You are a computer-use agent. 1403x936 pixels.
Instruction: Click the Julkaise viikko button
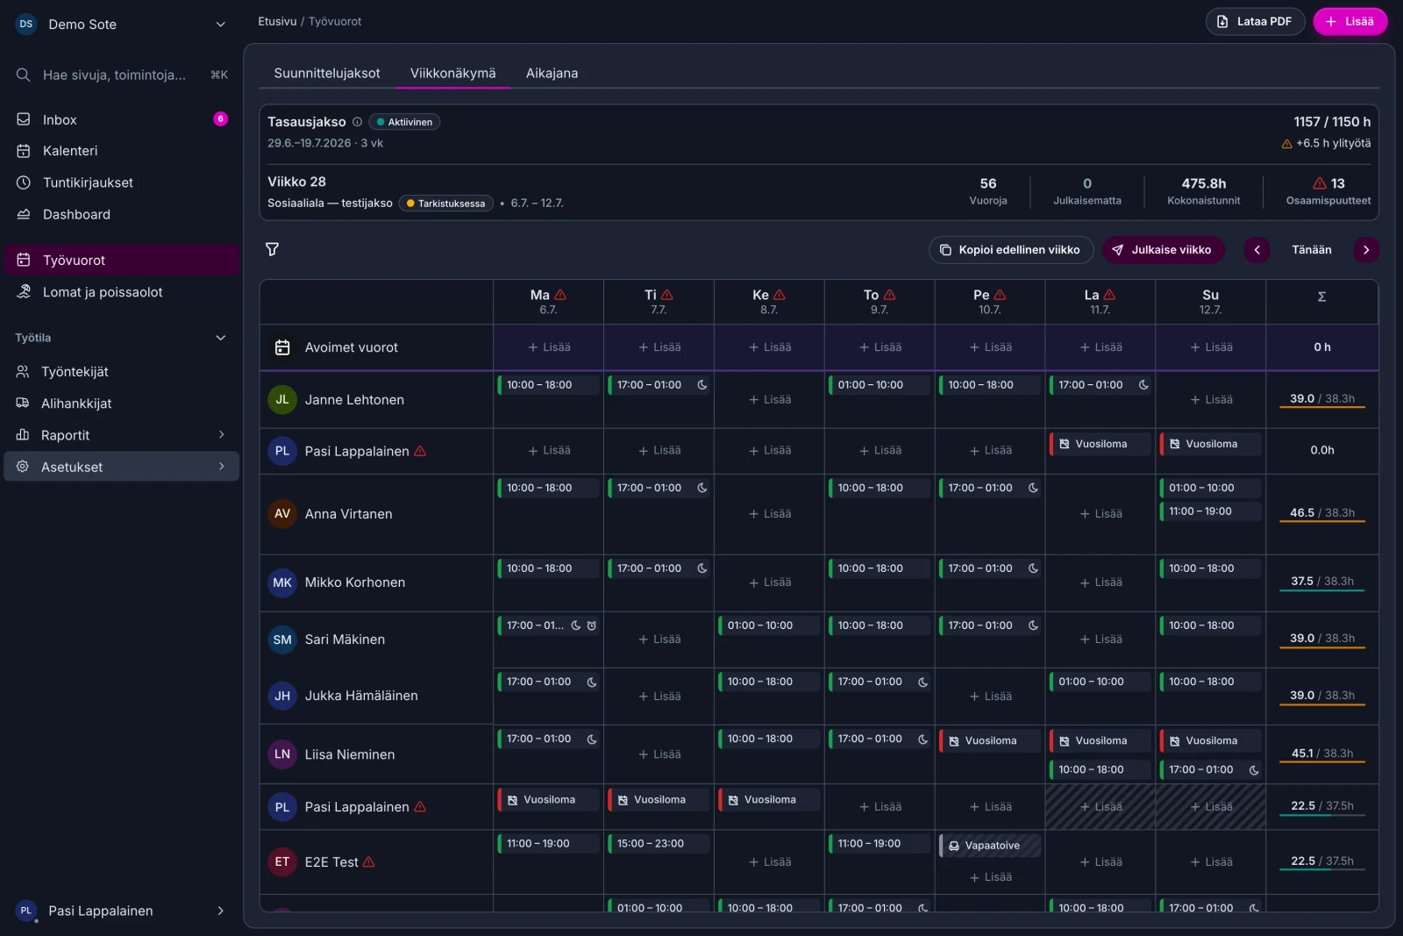pyautogui.click(x=1163, y=250)
